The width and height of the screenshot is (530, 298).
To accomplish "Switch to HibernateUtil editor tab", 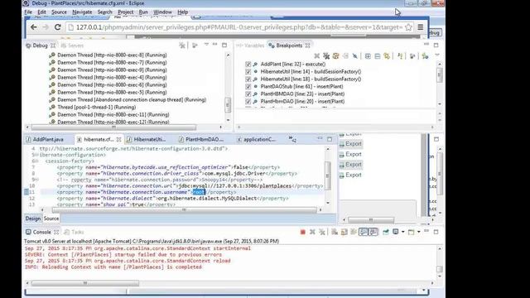I will (x=147, y=139).
